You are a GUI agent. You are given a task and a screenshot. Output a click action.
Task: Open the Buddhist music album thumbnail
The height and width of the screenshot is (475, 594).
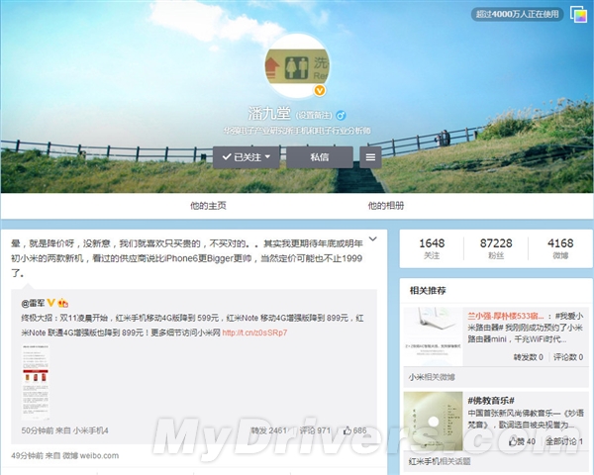[x=433, y=421]
